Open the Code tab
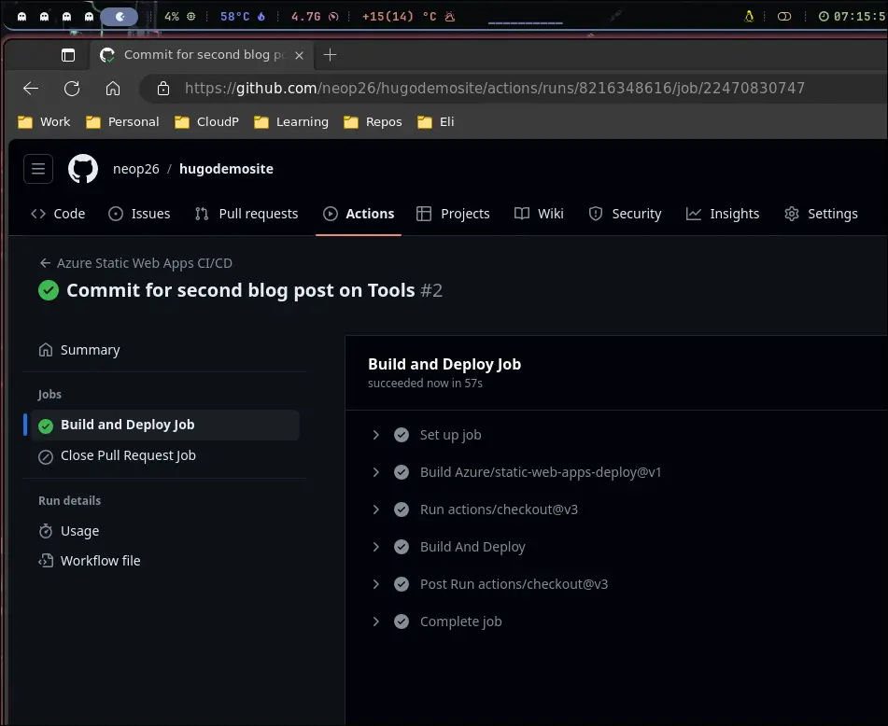Image resolution: width=888 pixels, height=726 pixels. pyautogui.click(x=58, y=214)
